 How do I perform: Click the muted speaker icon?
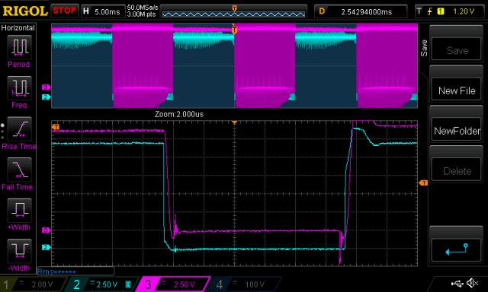[473, 283]
